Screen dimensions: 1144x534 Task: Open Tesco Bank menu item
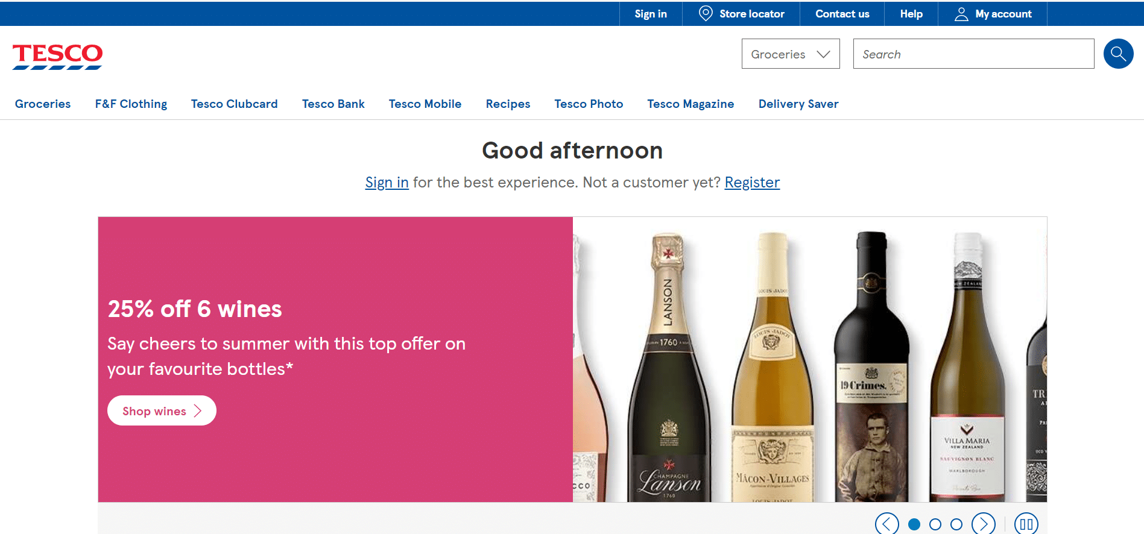(333, 104)
